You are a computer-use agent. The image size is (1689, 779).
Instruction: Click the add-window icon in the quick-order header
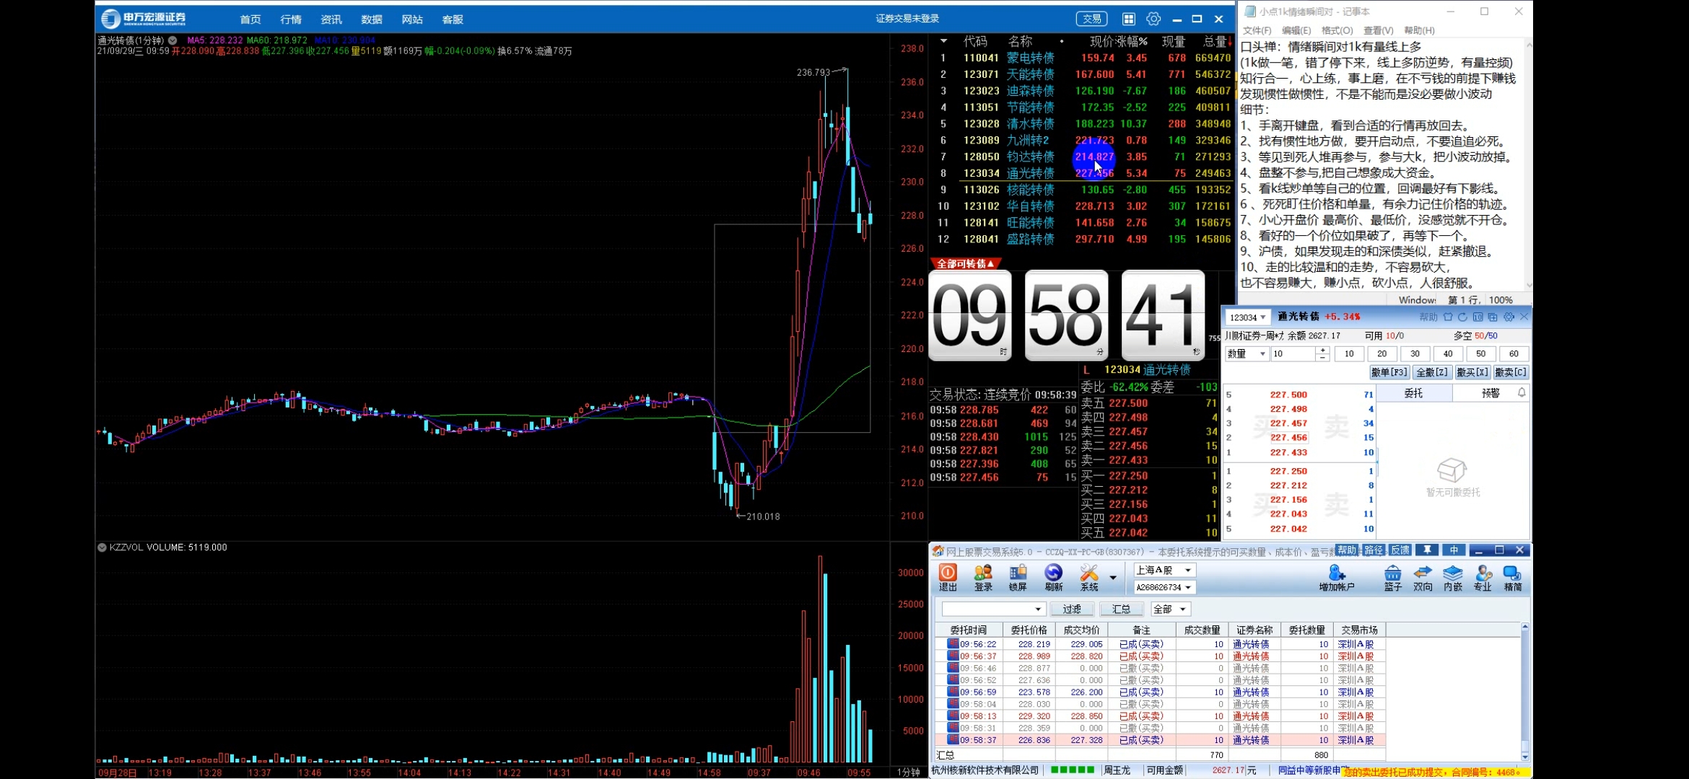[1493, 317]
